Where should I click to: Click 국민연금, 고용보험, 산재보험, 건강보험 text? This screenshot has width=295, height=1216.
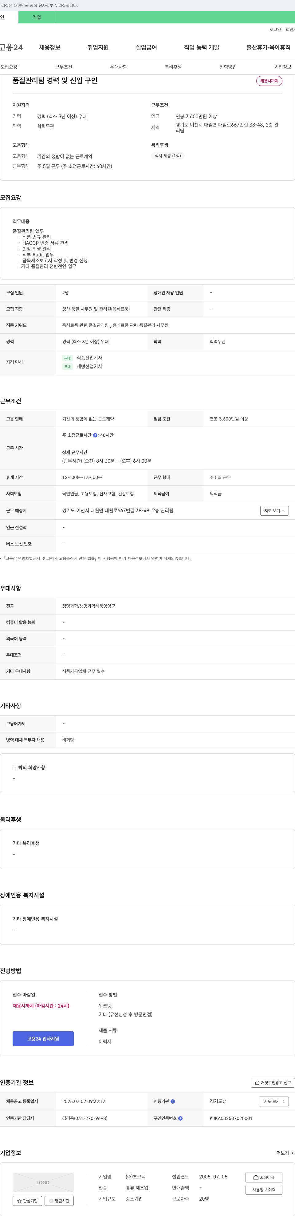point(98,494)
